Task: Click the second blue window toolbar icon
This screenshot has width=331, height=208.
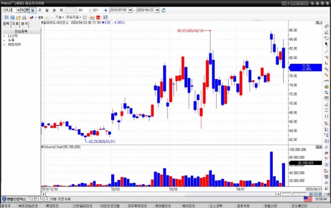Action: coord(12,17)
